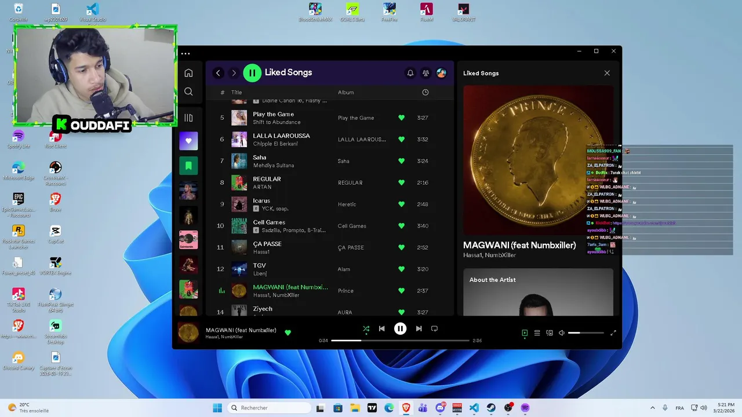
Task: Go forward with the right arrow
Action: coord(234,73)
